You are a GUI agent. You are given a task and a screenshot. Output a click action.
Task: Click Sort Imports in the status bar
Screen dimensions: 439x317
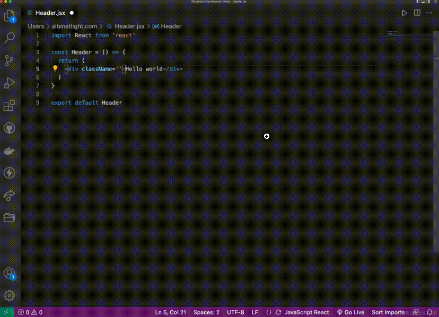pyautogui.click(x=388, y=312)
